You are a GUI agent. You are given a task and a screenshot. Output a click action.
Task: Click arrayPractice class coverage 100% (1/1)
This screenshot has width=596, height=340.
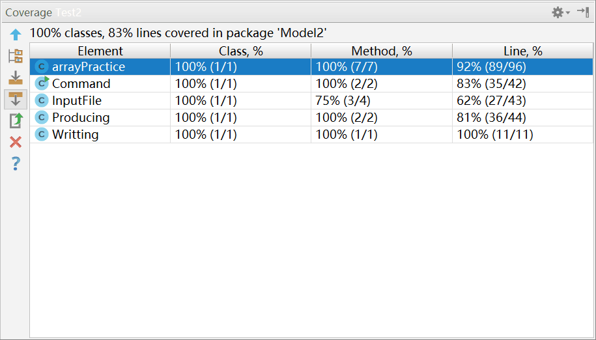tap(241, 67)
